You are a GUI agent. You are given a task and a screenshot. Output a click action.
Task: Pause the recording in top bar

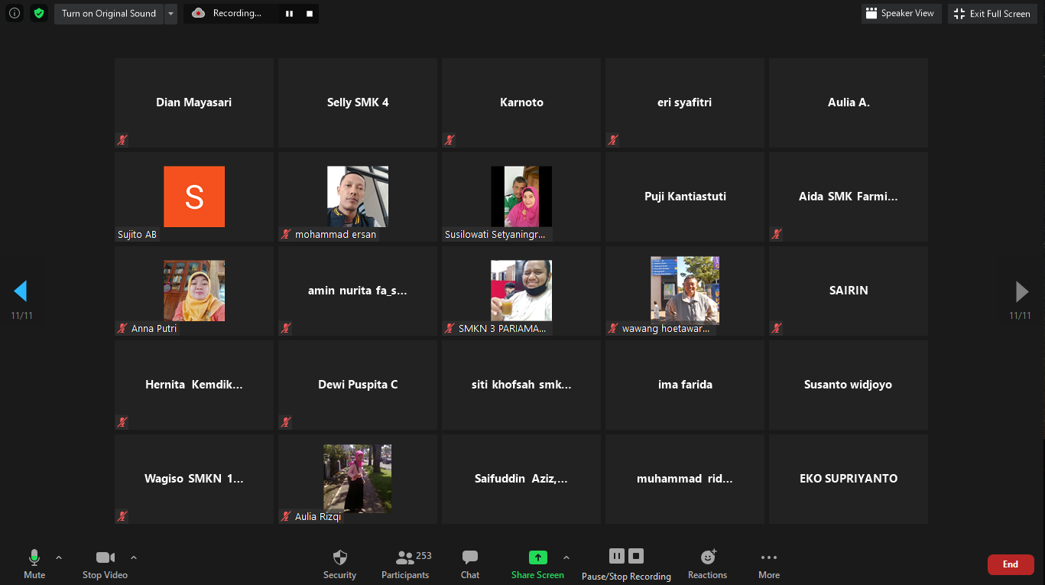(x=289, y=14)
